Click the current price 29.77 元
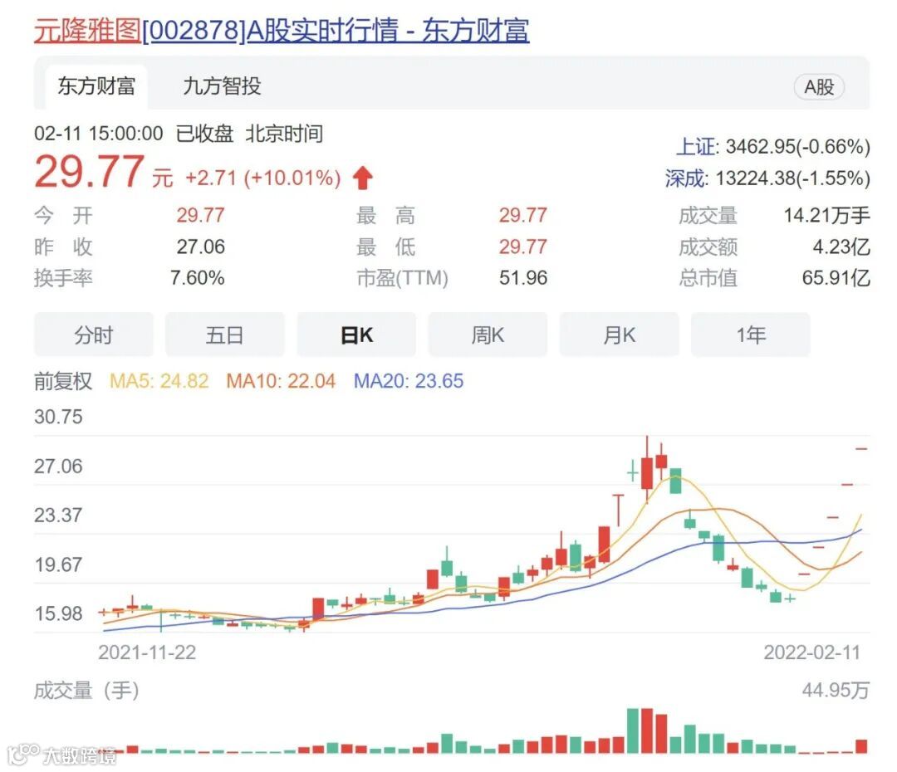 tap(103, 172)
